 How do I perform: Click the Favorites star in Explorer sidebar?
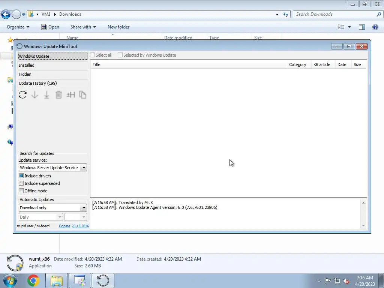point(10,40)
